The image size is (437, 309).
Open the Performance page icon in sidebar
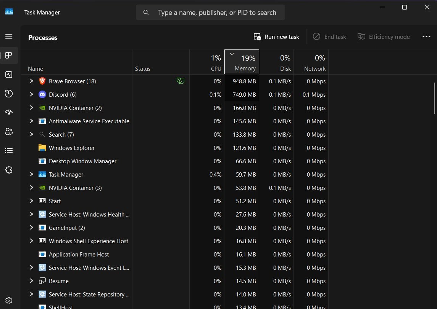pyautogui.click(x=9, y=75)
